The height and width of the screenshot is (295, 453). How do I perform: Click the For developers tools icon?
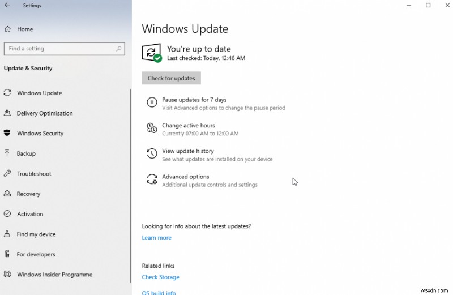coord(7,254)
